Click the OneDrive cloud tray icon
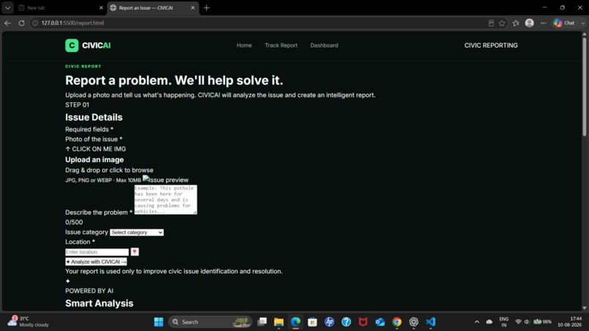This screenshot has height=331, width=589. coord(489,322)
